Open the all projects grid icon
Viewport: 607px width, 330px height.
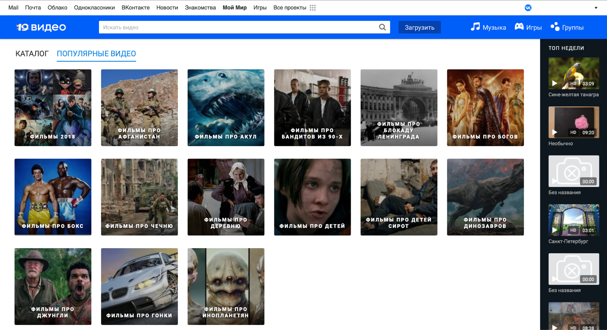(x=313, y=8)
